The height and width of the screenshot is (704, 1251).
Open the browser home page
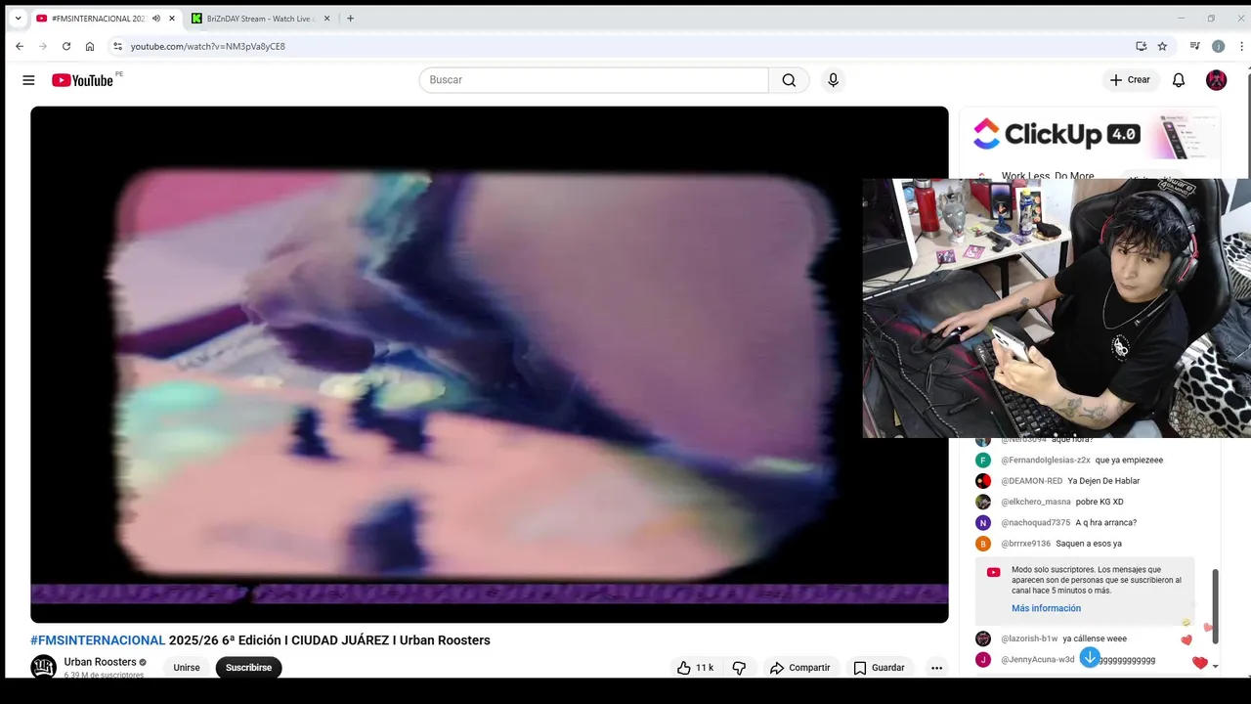point(90,46)
